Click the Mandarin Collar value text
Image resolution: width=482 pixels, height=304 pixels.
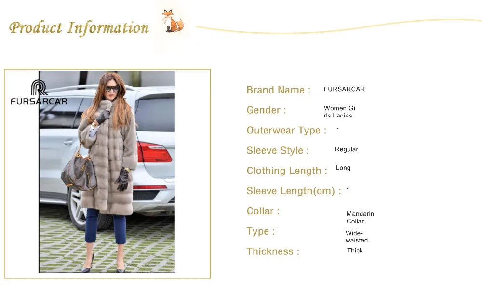[x=360, y=217]
